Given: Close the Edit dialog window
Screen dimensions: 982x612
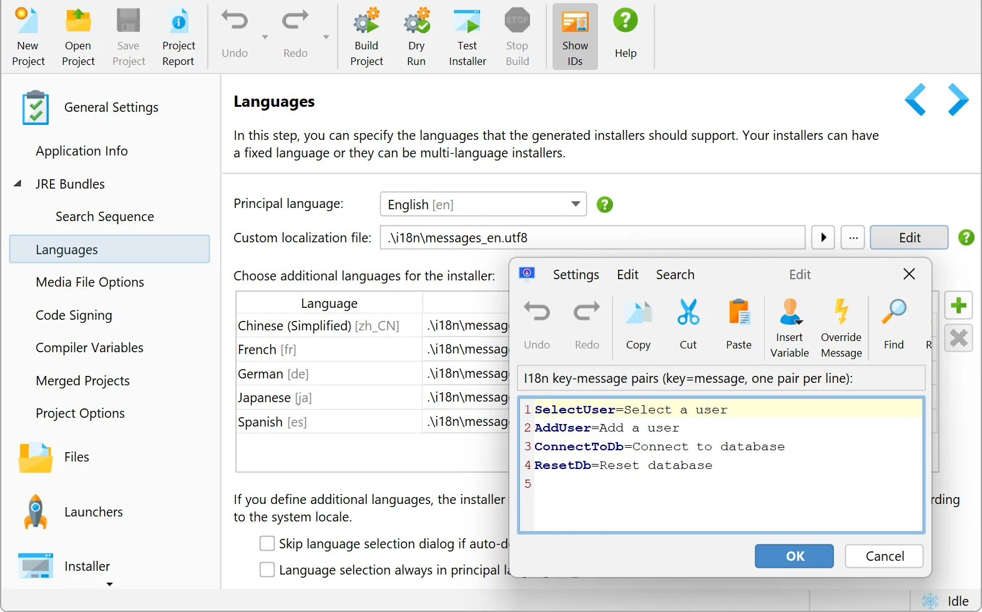Looking at the screenshot, I should 909,274.
